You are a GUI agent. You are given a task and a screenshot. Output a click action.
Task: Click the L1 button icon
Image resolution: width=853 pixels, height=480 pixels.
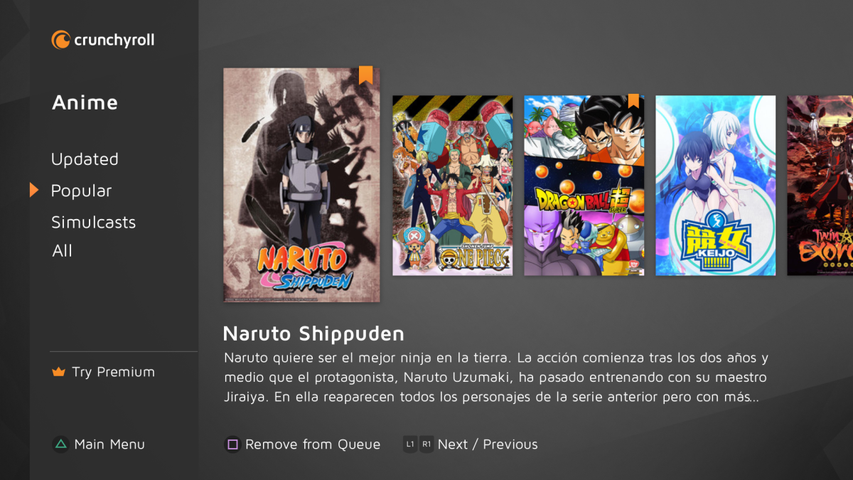coord(410,444)
